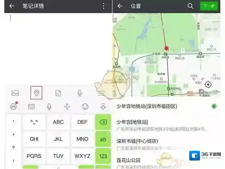
Task: Go back from the note details page
Action: (x=12, y=6)
